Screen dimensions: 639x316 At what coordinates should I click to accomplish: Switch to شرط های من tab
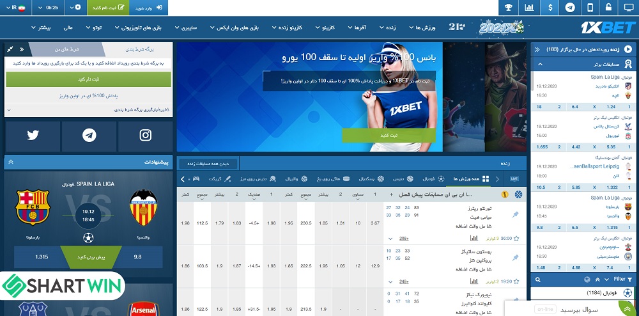click(66, 49)
